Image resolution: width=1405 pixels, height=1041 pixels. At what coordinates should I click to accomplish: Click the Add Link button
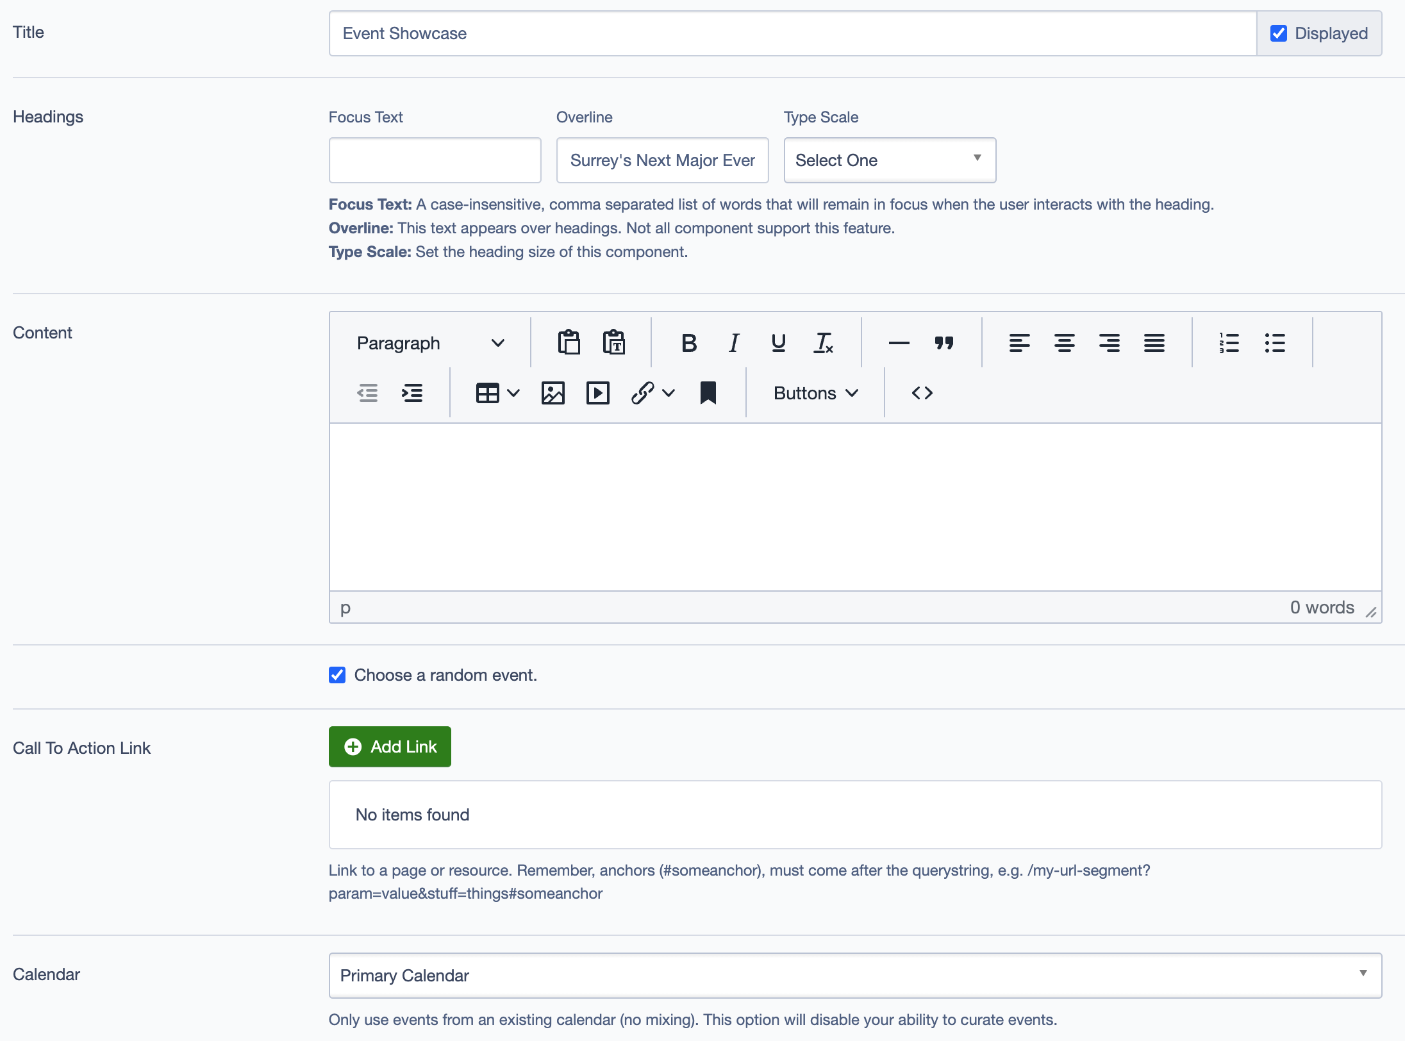(x=390, y=747)
